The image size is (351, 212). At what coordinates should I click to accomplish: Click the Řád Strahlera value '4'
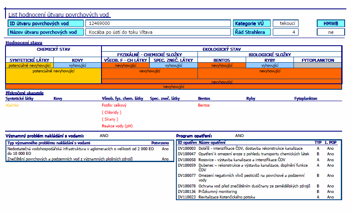click(x=285, y=32)
